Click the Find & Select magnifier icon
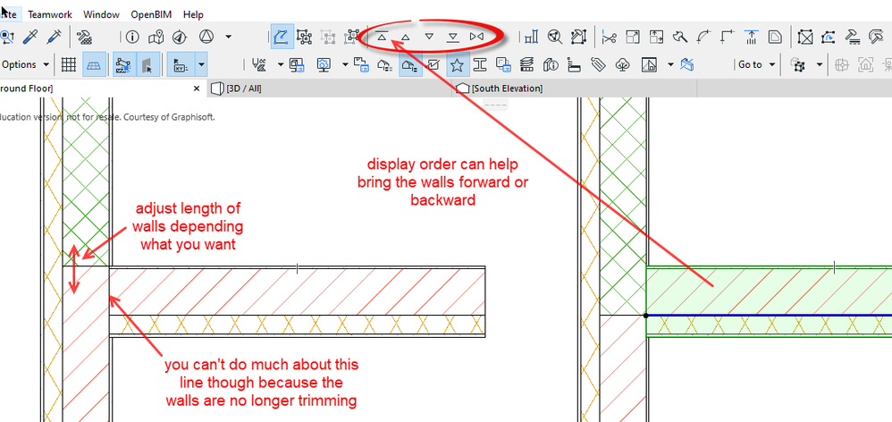The image size is (892, 422). (x=7, y=38)
